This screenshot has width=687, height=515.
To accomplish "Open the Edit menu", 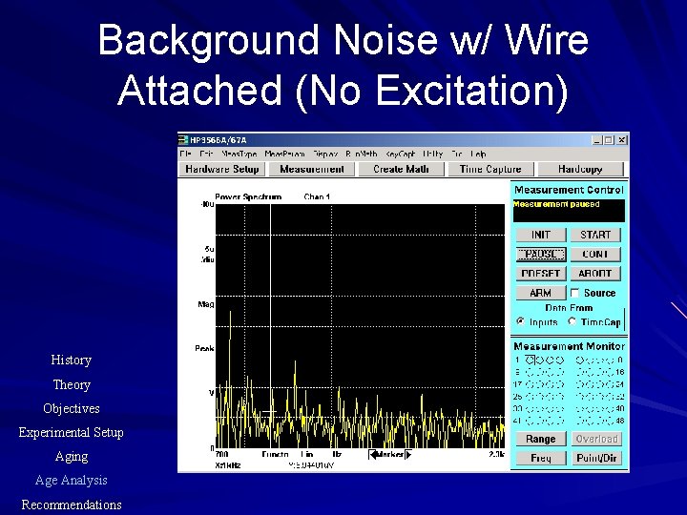I will click(x=206, y=154).
